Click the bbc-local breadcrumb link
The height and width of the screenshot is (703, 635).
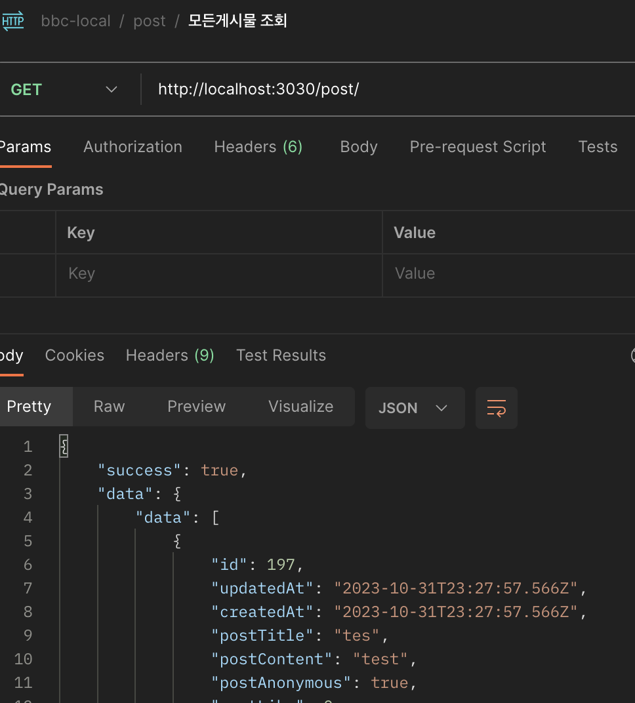[76, 21]
